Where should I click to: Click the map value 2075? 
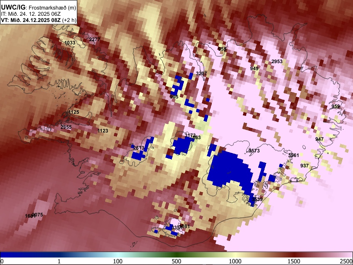pyautogui.click(x=38, y=215)
